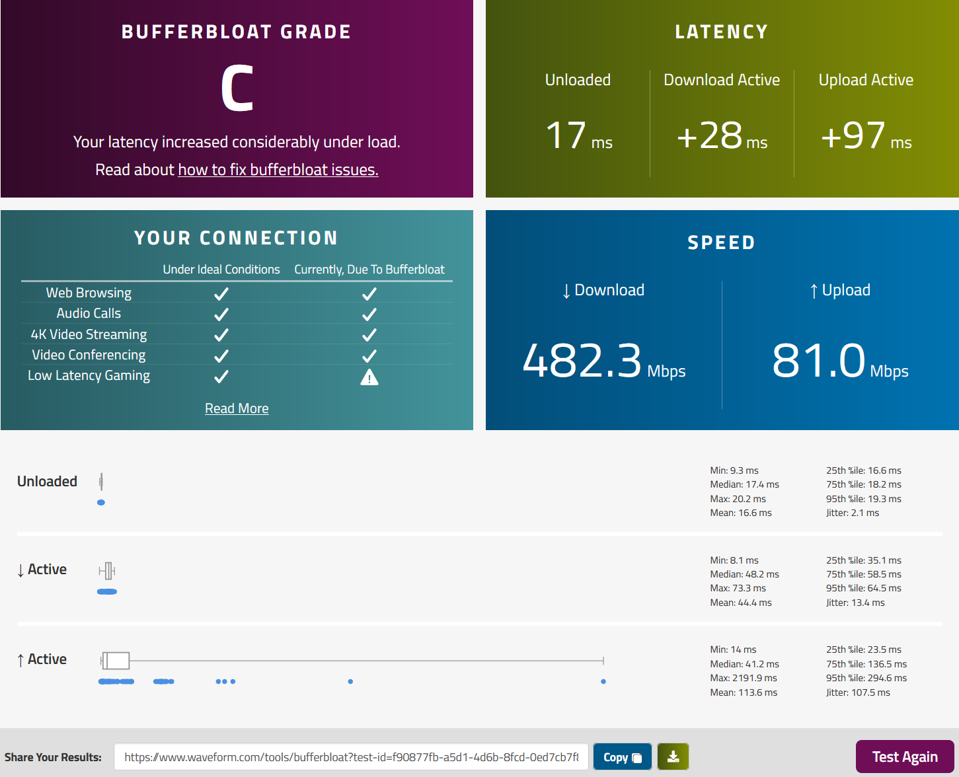Viewport: 959px width, 777px height.
Task: Click the Video Conferencing bufferbloat checkmark
Action: click(369, 355)
